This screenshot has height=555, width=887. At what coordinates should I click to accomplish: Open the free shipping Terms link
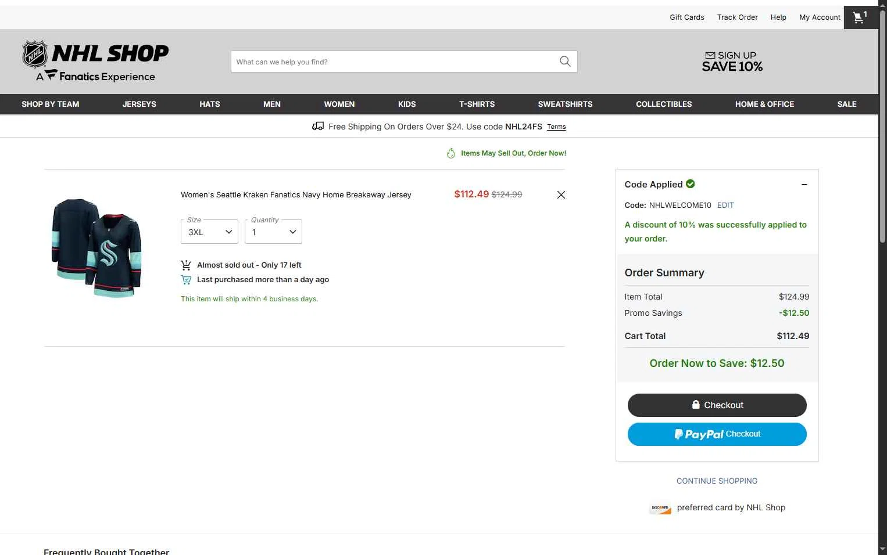(x=556, y=127)
